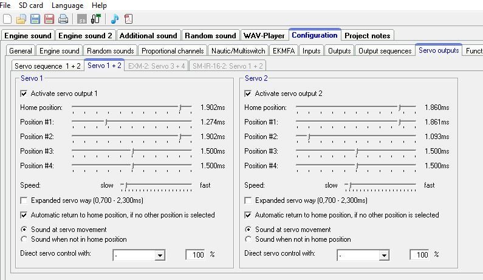Click the Servo 2 percent input field
The image size is (483, 280).
tap(419, 255)
